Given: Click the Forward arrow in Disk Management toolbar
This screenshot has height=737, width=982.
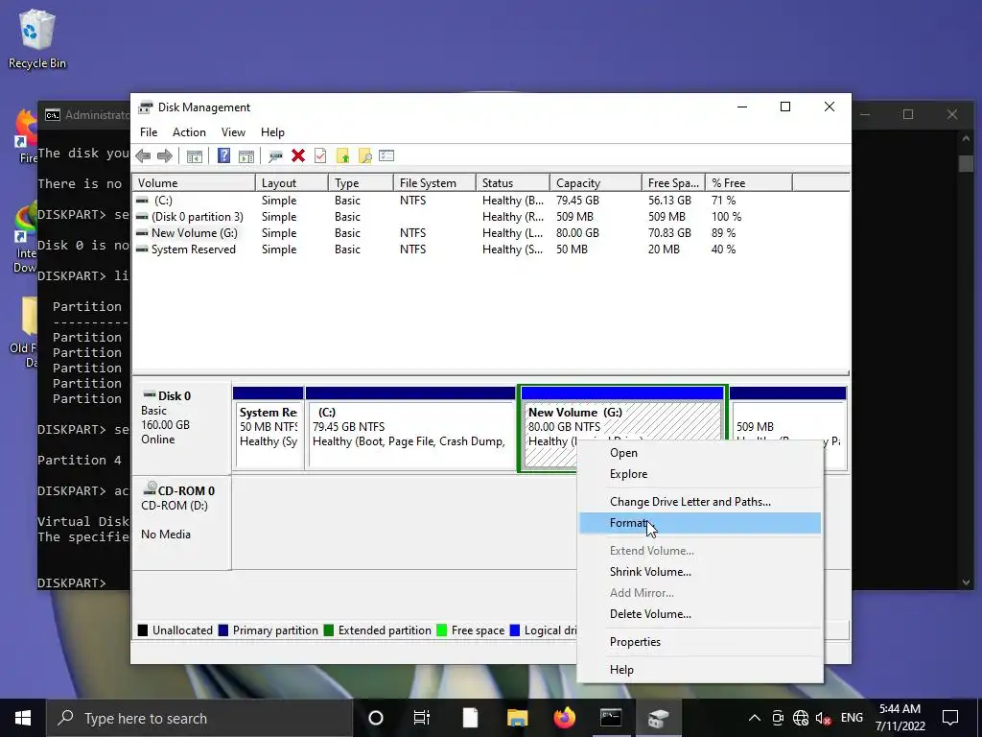Looking at the screenshot, I should pyautogui.click(x=165, y=156).
